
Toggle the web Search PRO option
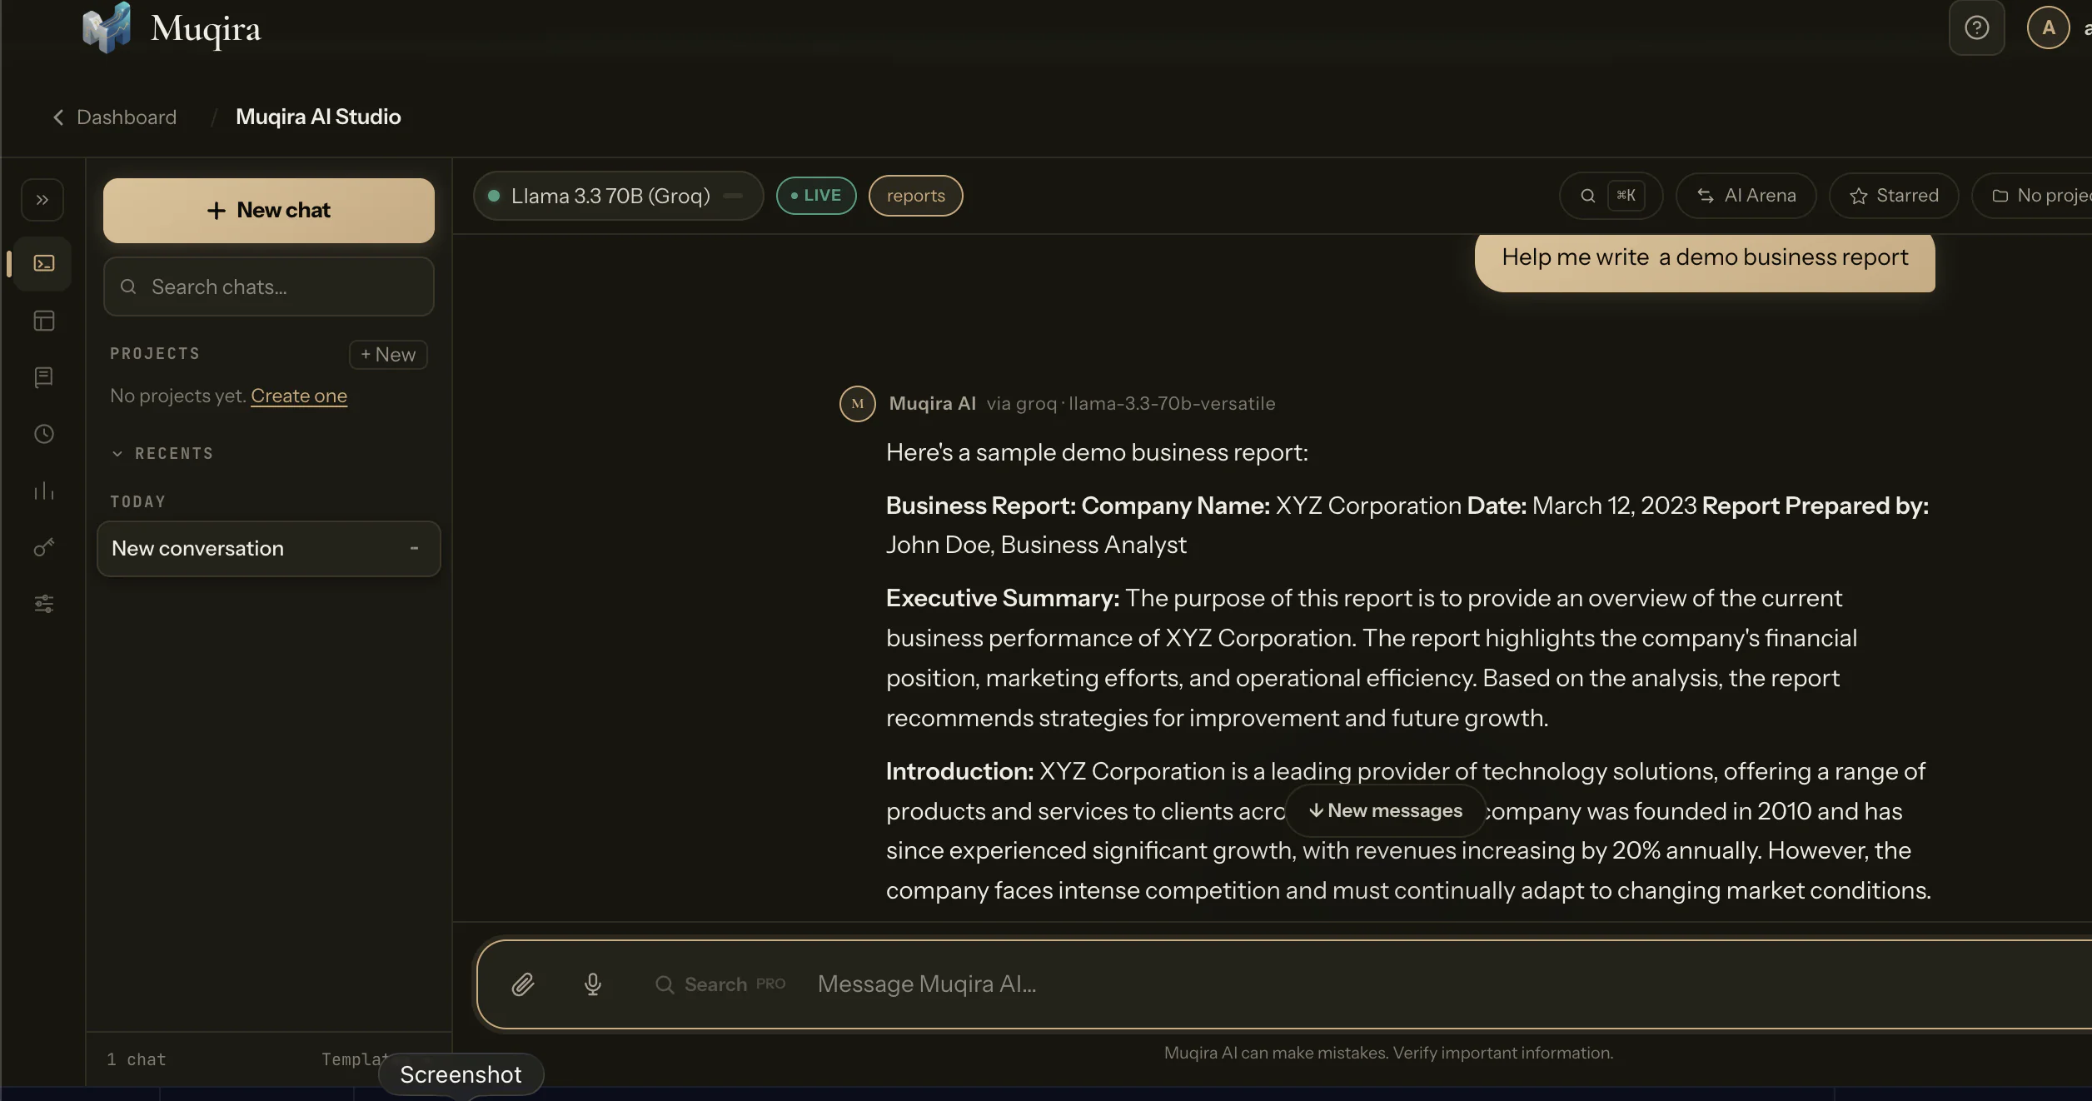720,984
